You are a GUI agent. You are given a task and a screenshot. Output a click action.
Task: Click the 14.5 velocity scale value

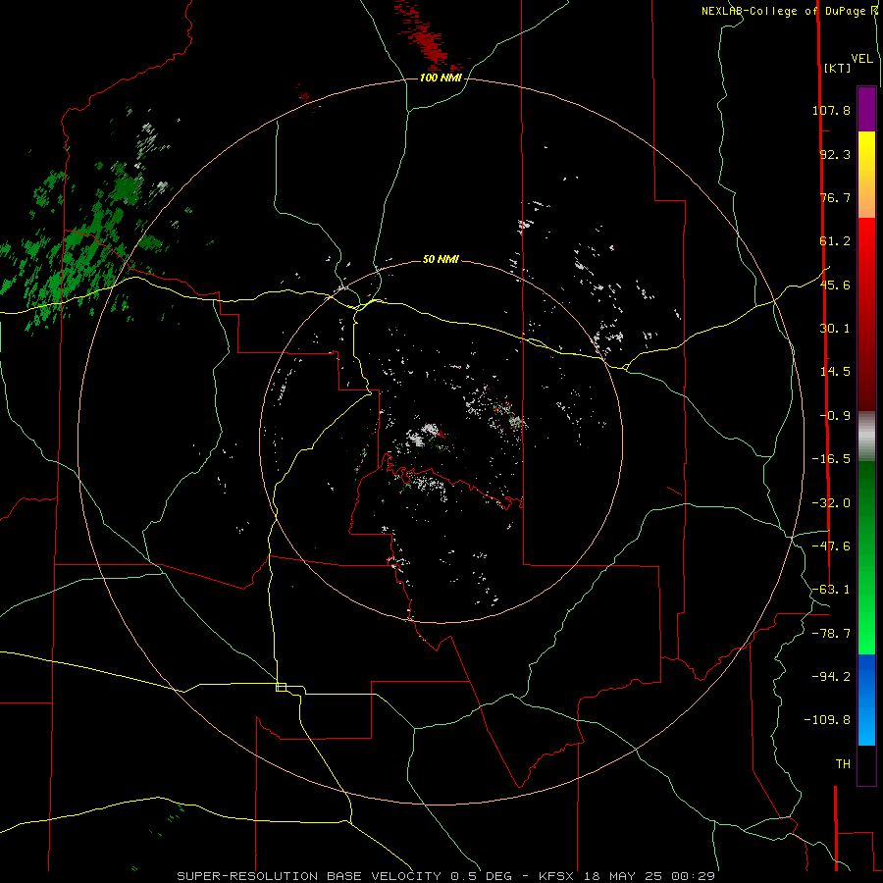coord(835,372)
